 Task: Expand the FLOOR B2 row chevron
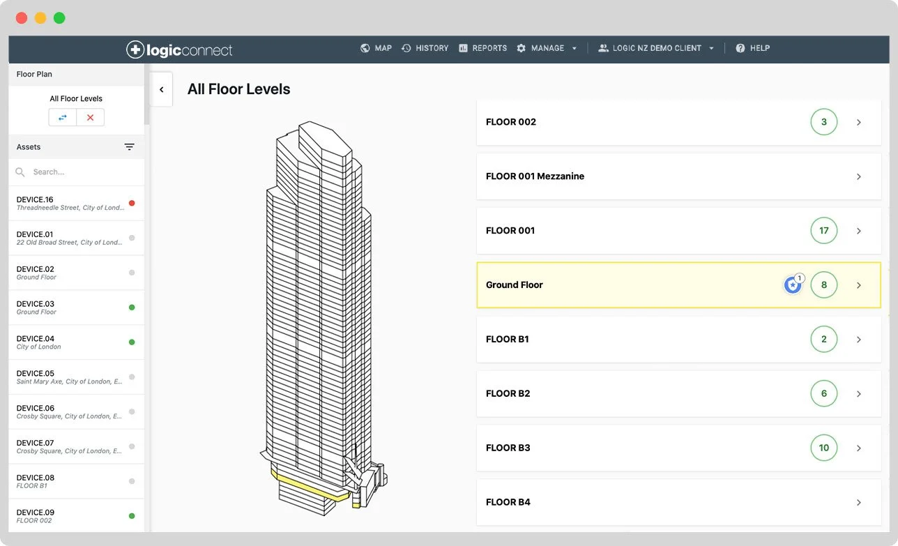859,394
